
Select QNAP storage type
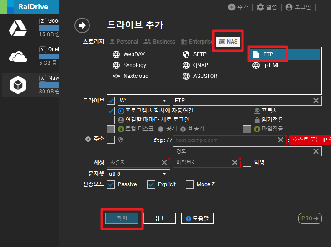(195, 65)
